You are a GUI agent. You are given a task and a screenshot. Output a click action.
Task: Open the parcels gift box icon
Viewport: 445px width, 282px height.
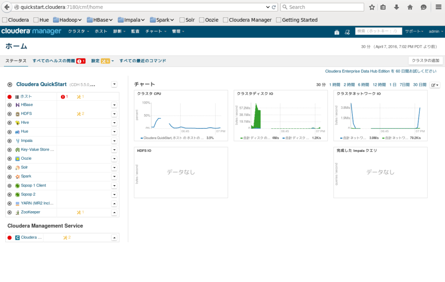[x=337, y=32]
